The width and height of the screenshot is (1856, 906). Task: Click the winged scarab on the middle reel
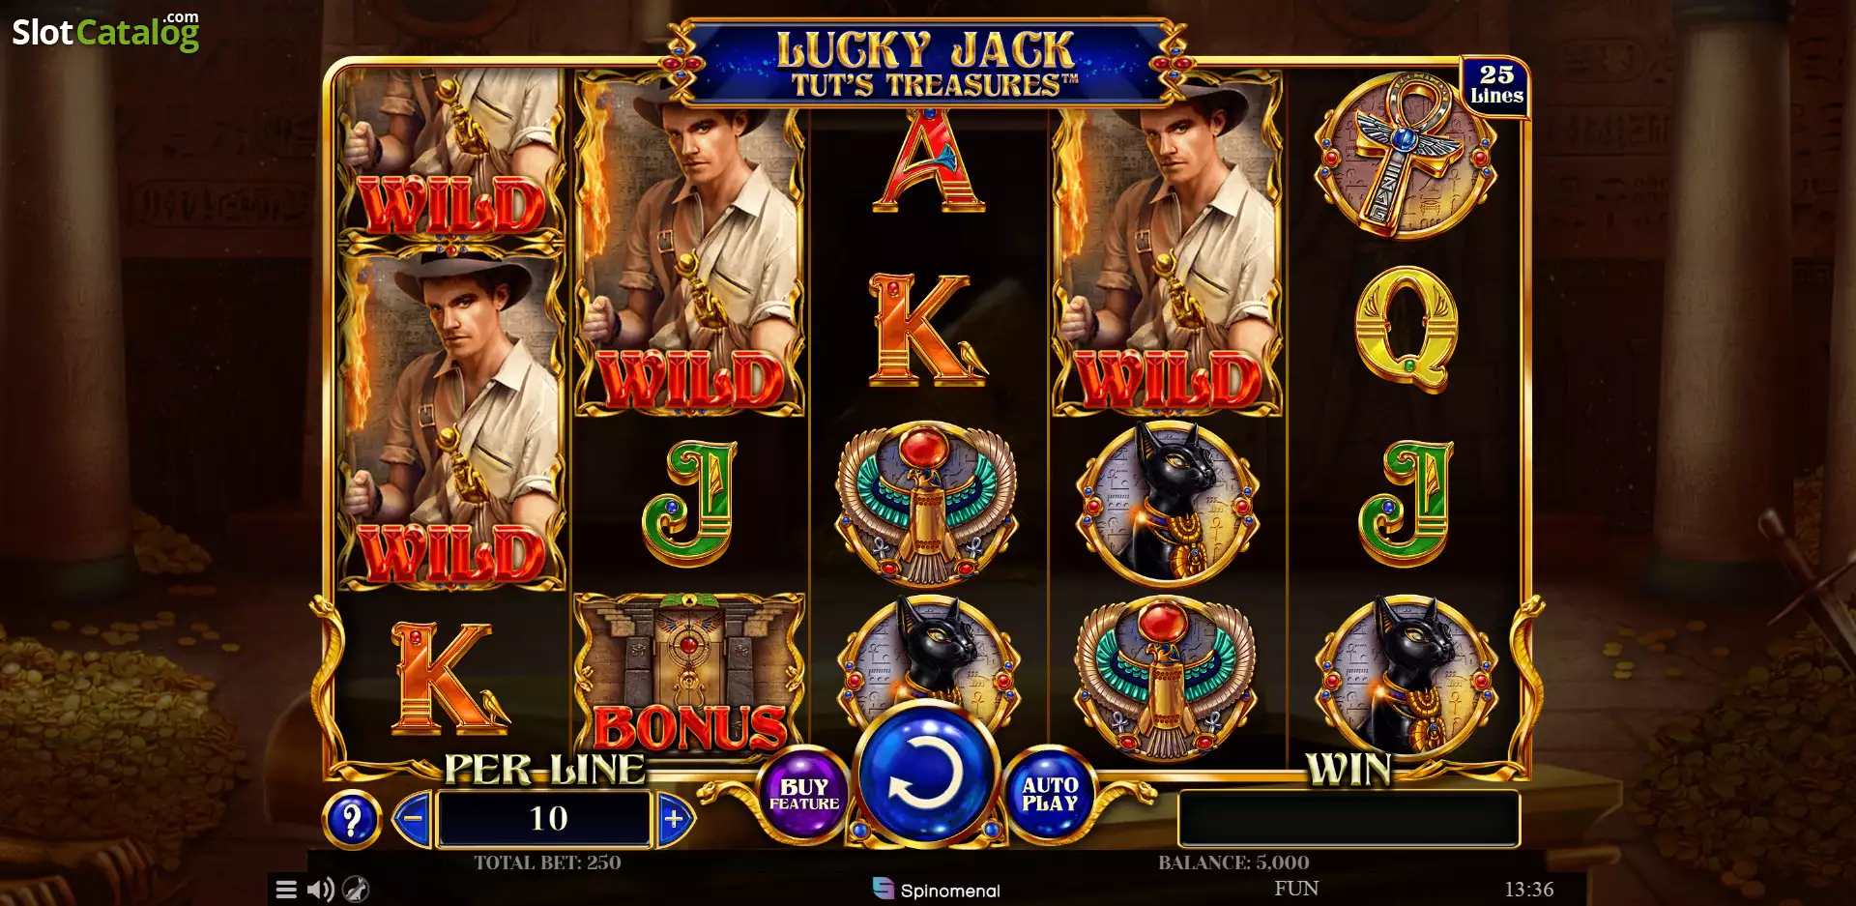[926, 505]
